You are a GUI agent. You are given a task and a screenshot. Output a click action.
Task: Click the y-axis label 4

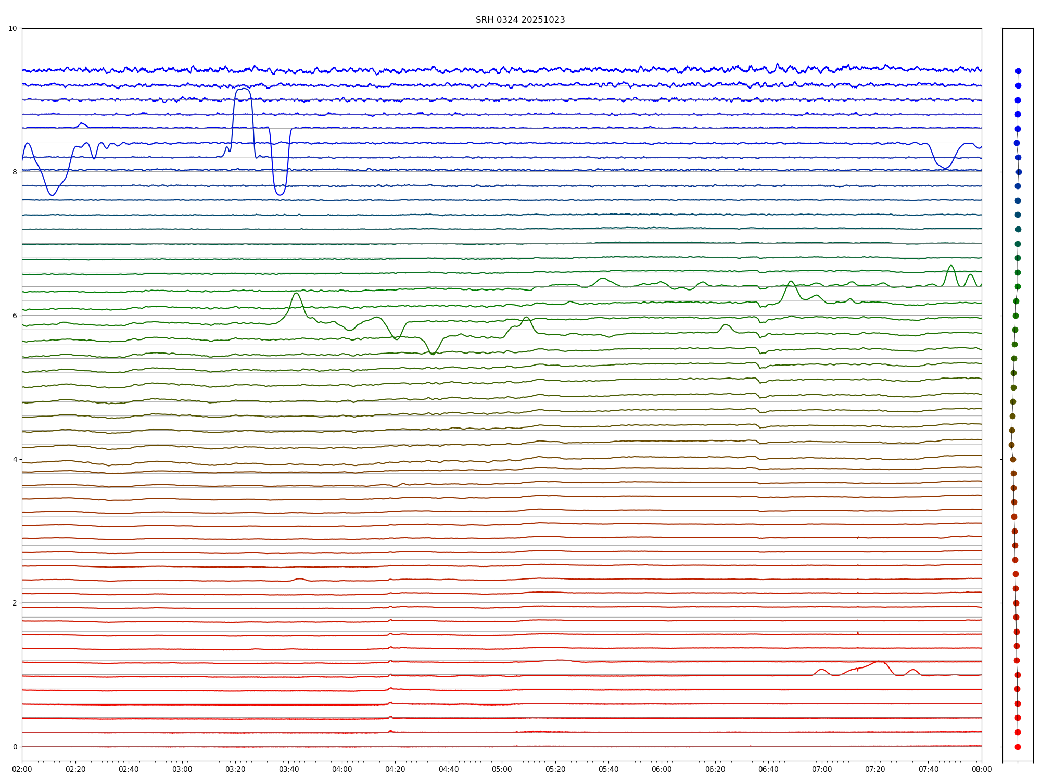(15, 459)
